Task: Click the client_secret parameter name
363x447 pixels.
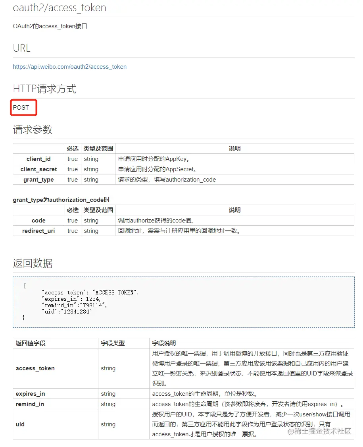Action: [x=38, y=169]
